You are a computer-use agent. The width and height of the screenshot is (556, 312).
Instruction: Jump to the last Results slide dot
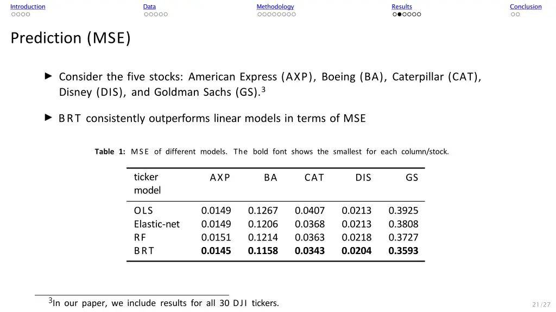(x=419, y=15)
